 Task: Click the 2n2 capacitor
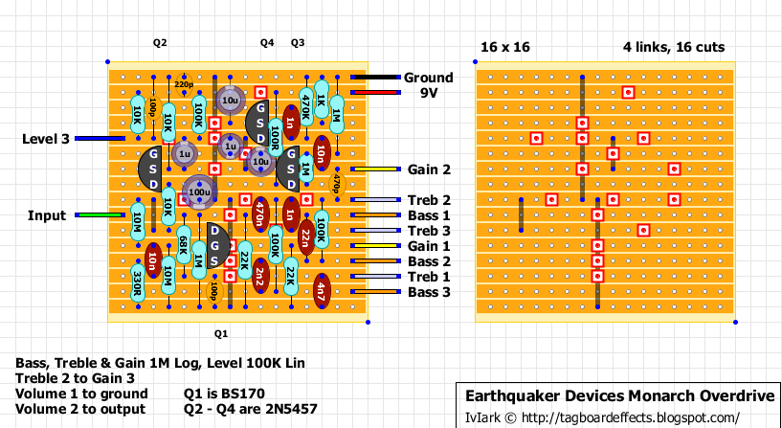pos(260,277)
